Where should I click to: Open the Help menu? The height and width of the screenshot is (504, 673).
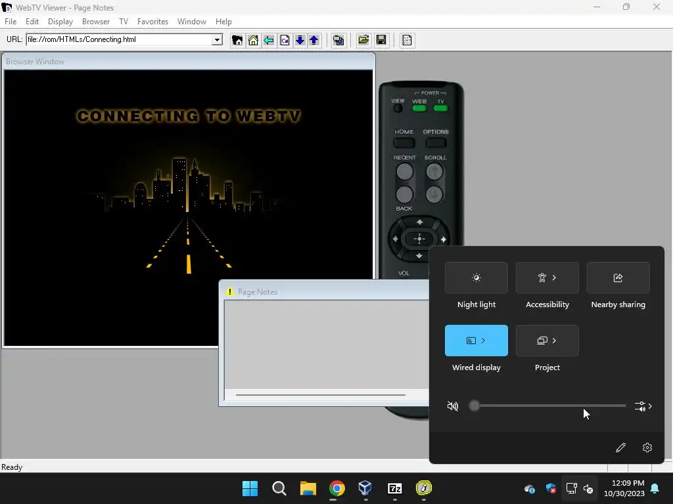click(223, 22)
